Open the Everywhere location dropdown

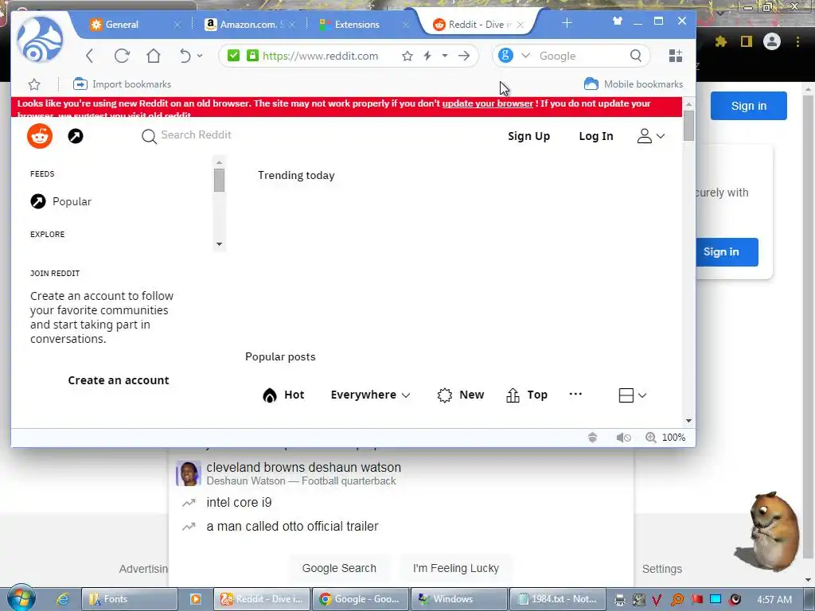click(371, 395)
